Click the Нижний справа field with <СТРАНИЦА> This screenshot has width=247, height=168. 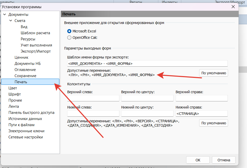pos(201,114)
